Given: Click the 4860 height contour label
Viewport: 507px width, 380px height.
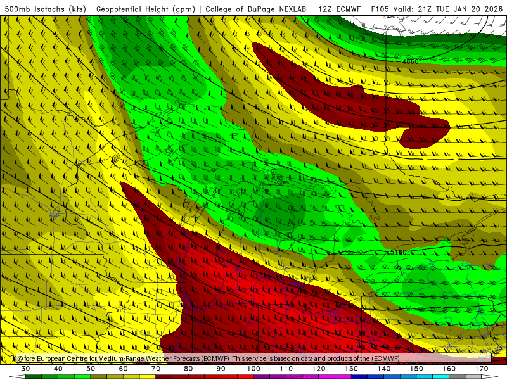Looking at the screenshot, I should 411,61.
